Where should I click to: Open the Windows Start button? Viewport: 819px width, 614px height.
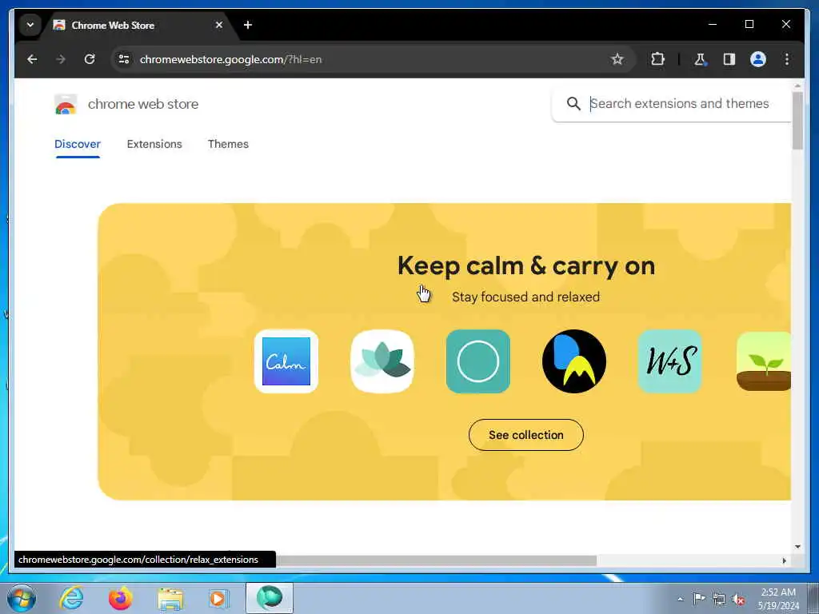click(x=22, y=598)
